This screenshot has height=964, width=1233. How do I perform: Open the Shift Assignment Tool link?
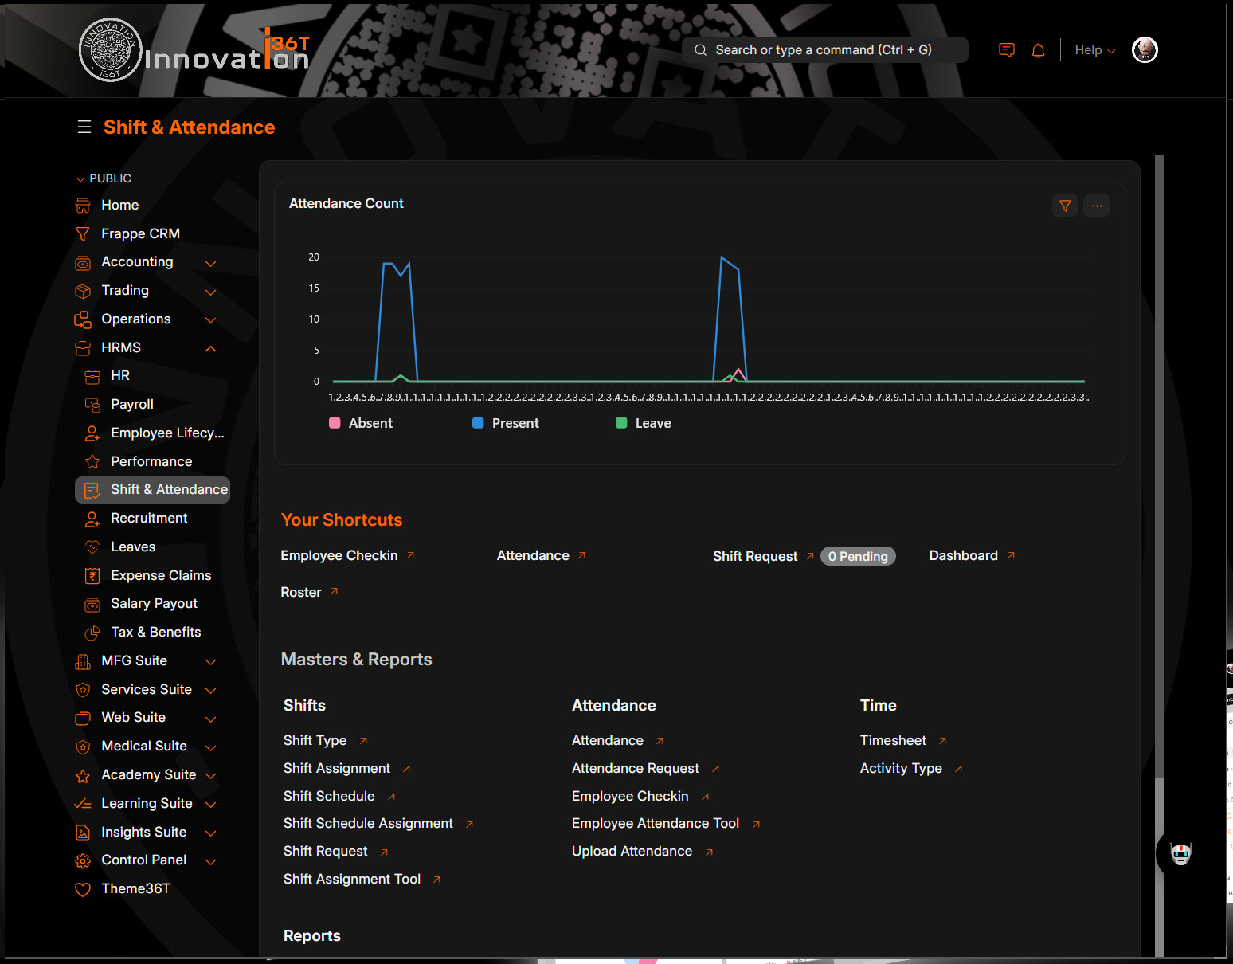352,880
